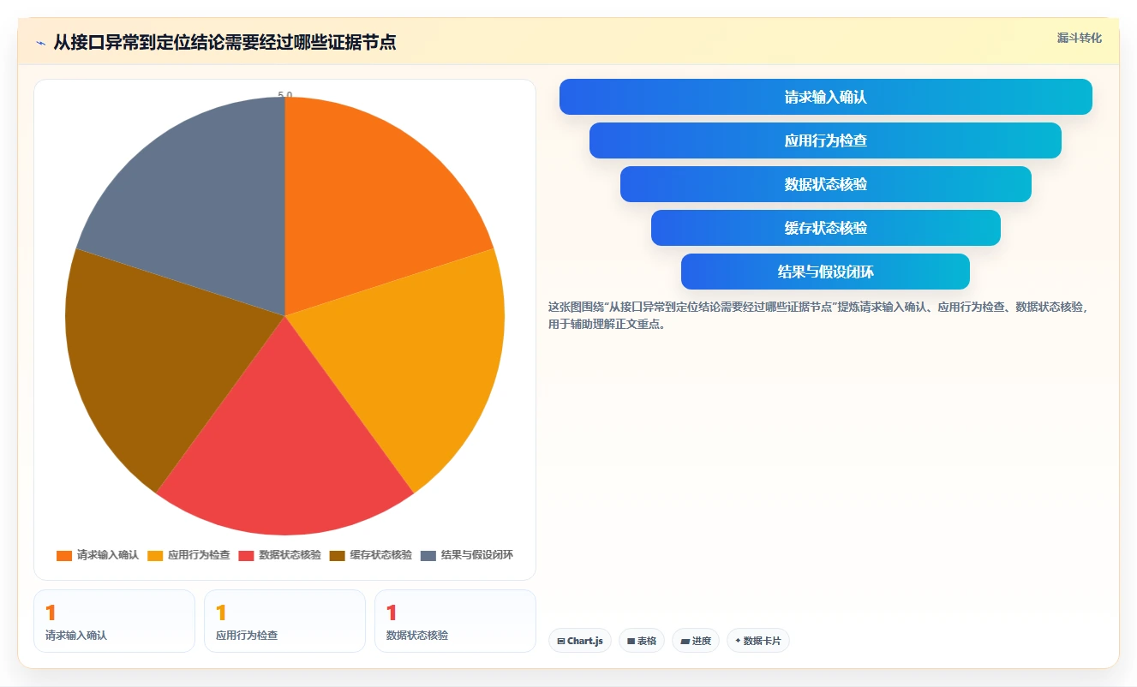The width and height of the screenshot is (1137, 687).
Task: Click the 5.0 label above the pie
Action: (x=285, y=95)
